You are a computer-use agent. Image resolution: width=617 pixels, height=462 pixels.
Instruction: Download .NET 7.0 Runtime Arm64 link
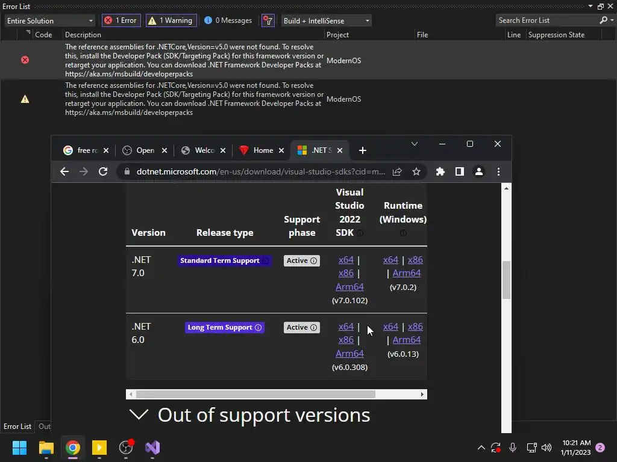click(x=407, y=273)
